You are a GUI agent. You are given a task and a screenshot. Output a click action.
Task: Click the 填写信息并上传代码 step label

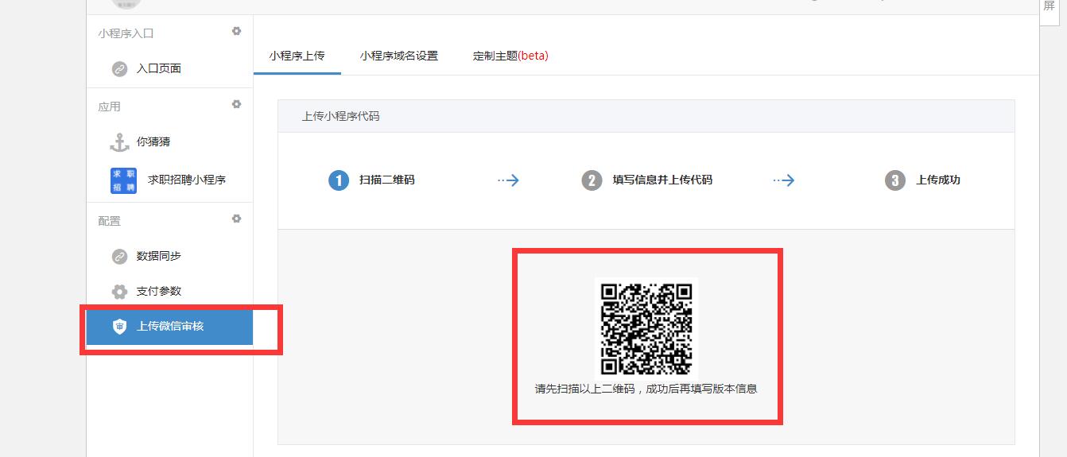pyautogui.click(x=662, y=180)
